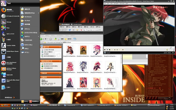Expand All Programs in the Start menu
The image size is (176, 110).
pos(10,98)
